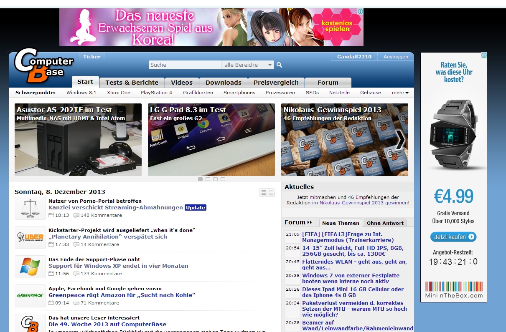
Task: Open the Prozessoren topic
Action: (x=280, y=93)
